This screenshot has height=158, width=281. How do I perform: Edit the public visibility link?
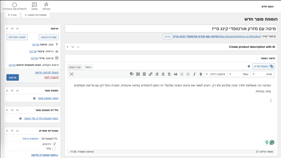(33, 51)
